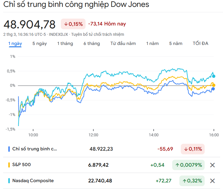Click the Dow Jones blue color bar
This screenshot has height=189, width=223.
click(9, 149)
